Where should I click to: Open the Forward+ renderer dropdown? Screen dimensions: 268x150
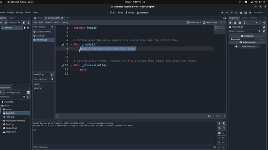coord(260,12)
